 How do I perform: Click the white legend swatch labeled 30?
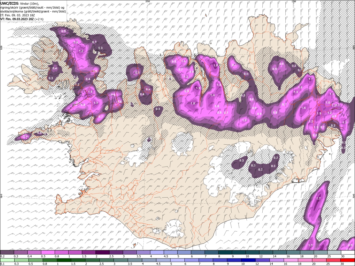(348, 252)
